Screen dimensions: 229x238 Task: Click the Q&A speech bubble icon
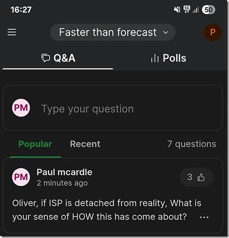pos(45,58)
